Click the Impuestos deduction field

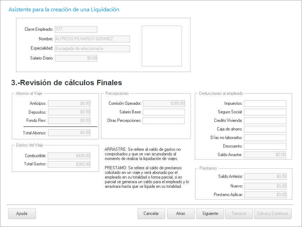[265, 103]
